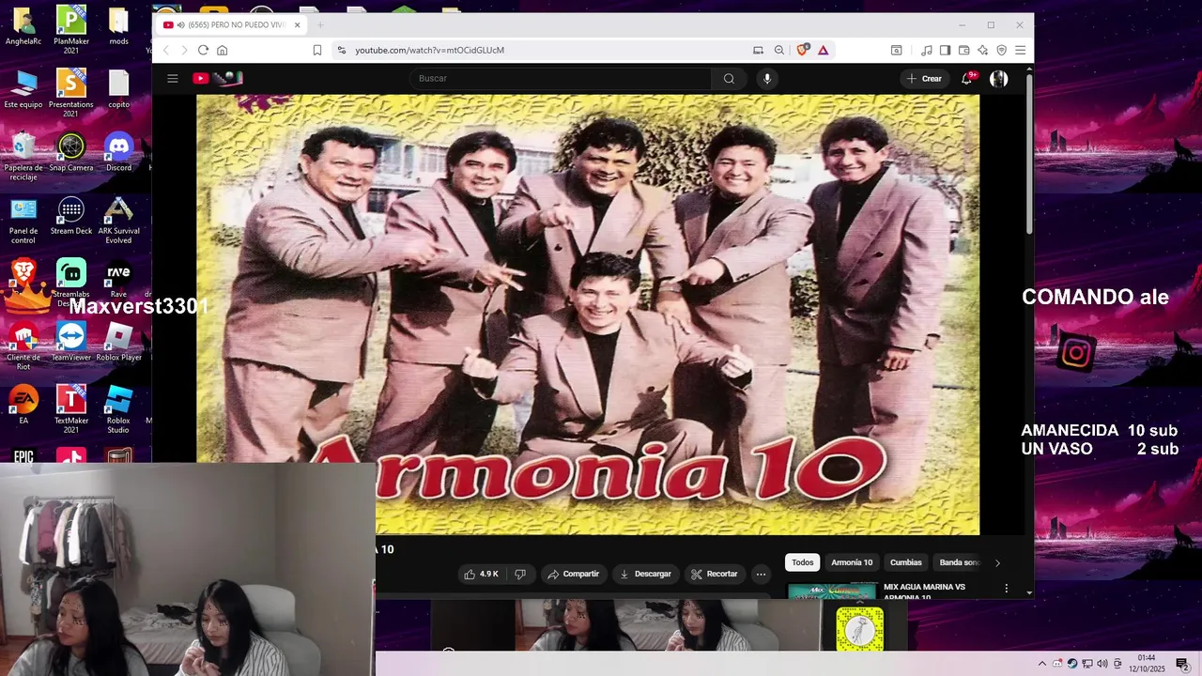Reload the page with the refresh icon

coord(203,50)
